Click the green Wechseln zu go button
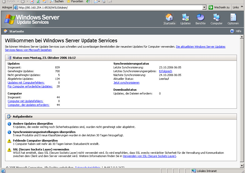 [219, 7]
